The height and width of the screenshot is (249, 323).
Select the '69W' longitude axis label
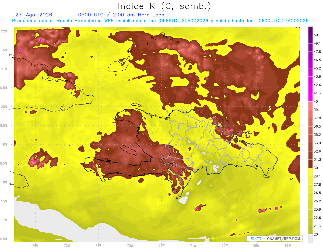pos(256,245)
